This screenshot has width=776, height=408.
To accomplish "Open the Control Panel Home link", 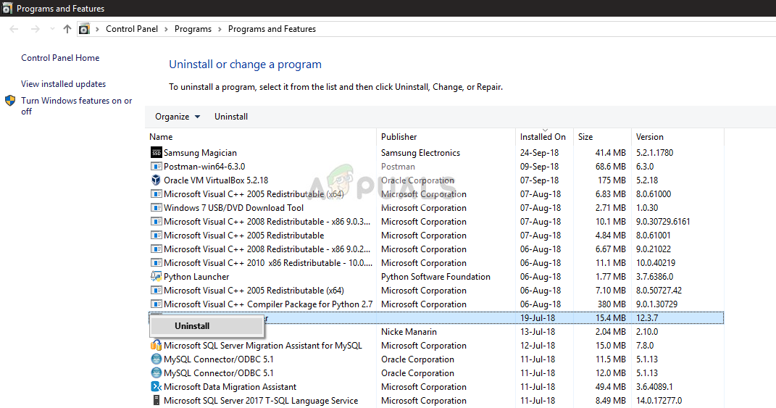I will 60,58.
